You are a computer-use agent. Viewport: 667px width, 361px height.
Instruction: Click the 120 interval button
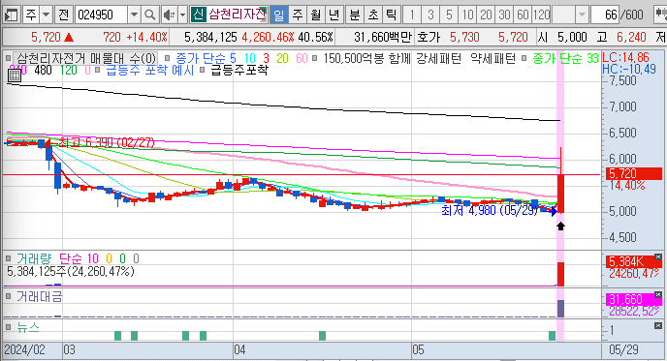[x=542, y=15]
